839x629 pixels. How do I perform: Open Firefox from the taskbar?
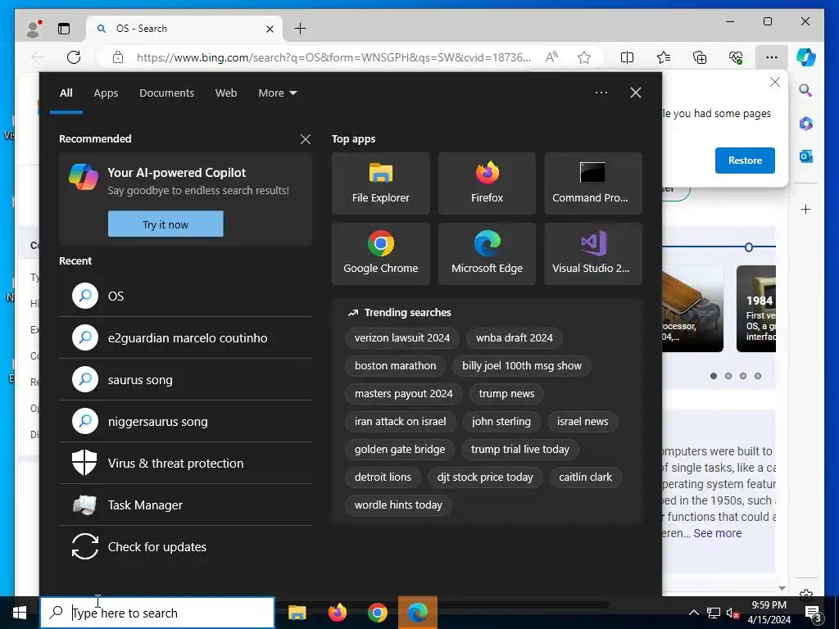pyautogui.click(x=337, y=613)
